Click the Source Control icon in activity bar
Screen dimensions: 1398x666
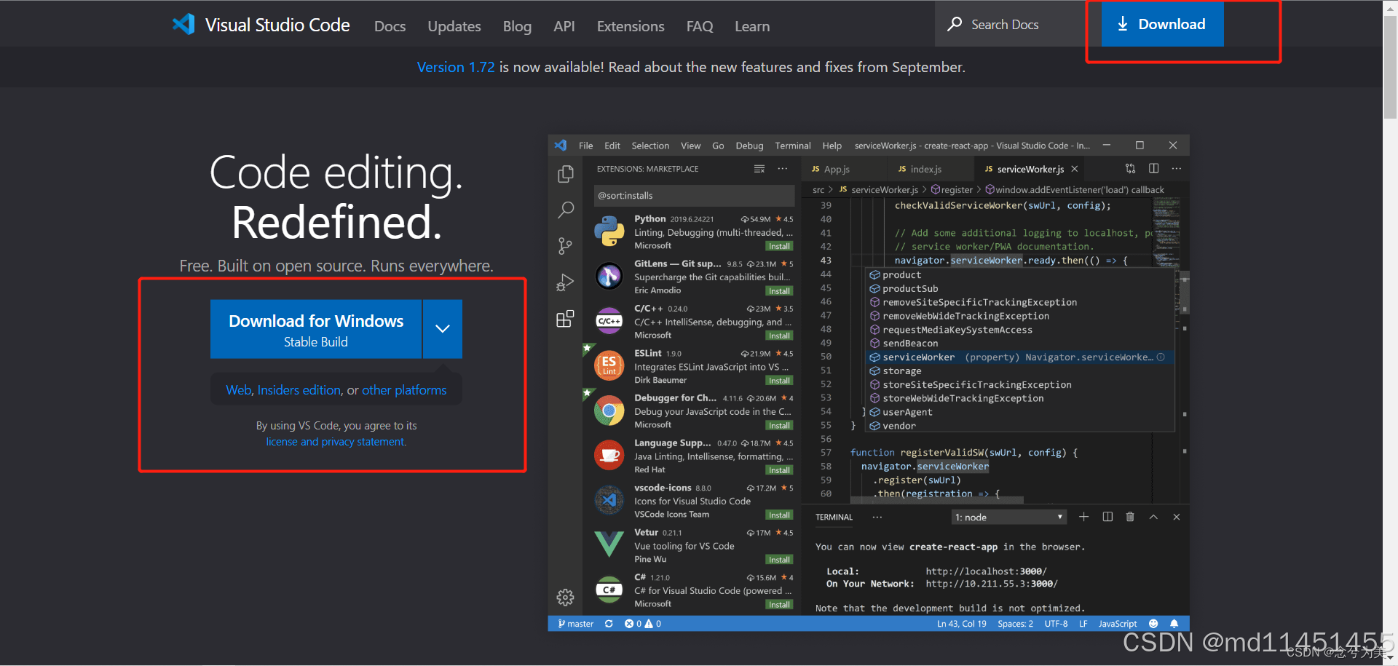(x=565, y=246)
